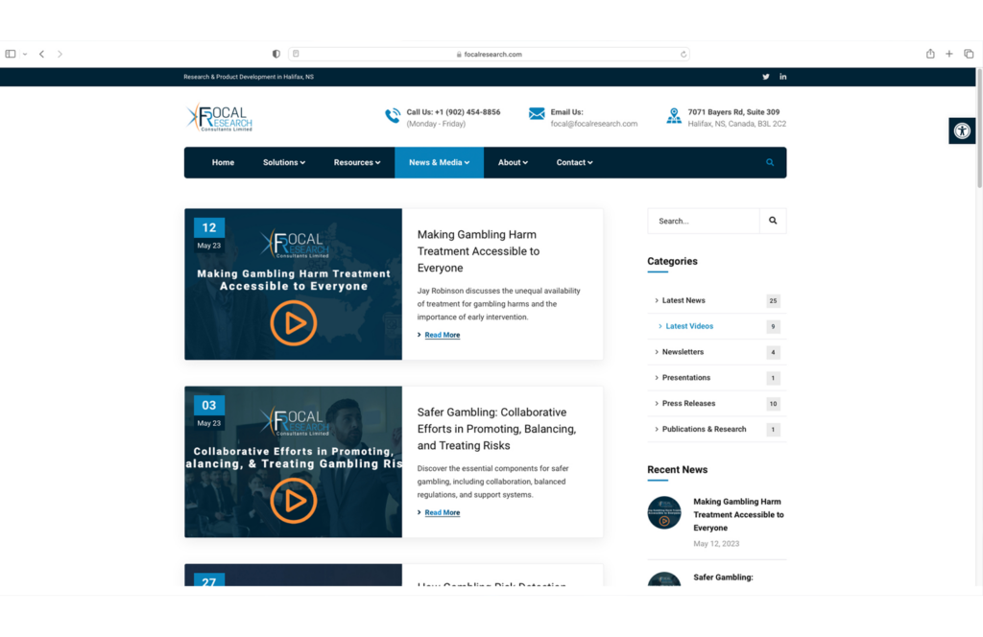Screen dimensions: 983x637
Task: Expand the Contact menu
Action: (x=574, y=163)
